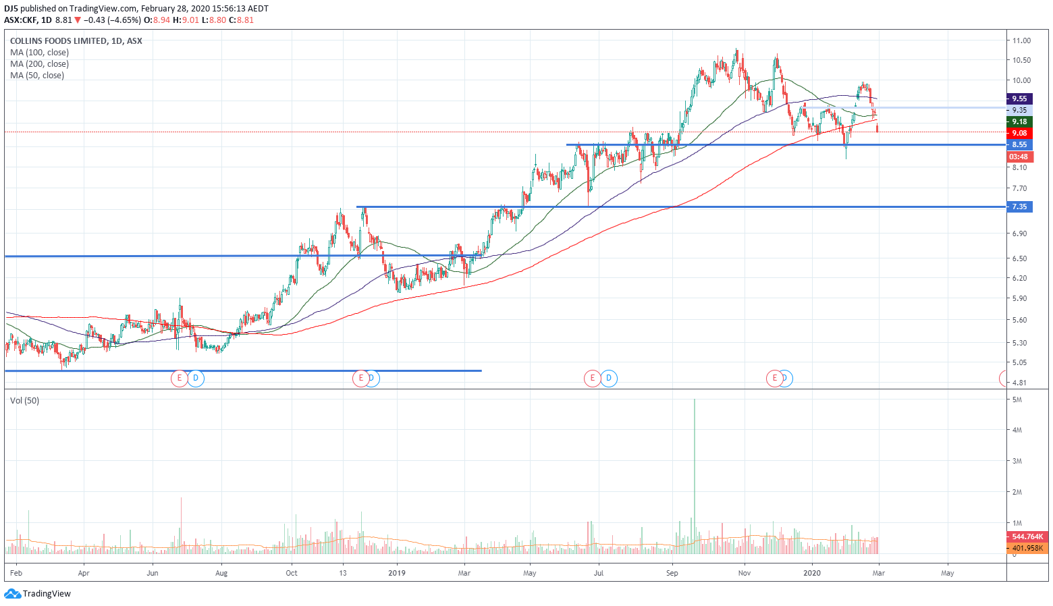The width and height of the screenshot is (1053, 606).
Task: Click the −0.43 (−4.65%) change value
Action: pyautogui.click(x=112, y=20)
